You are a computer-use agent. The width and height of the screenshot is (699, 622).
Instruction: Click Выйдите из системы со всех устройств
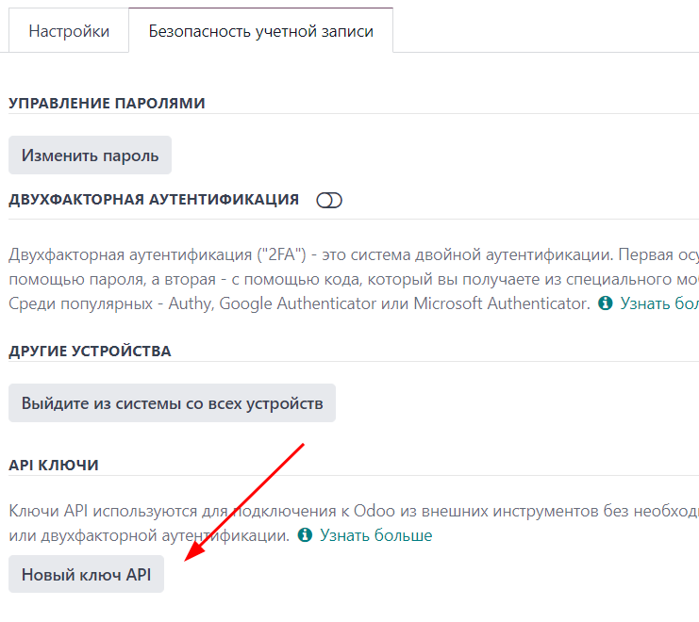pos(173,403)
